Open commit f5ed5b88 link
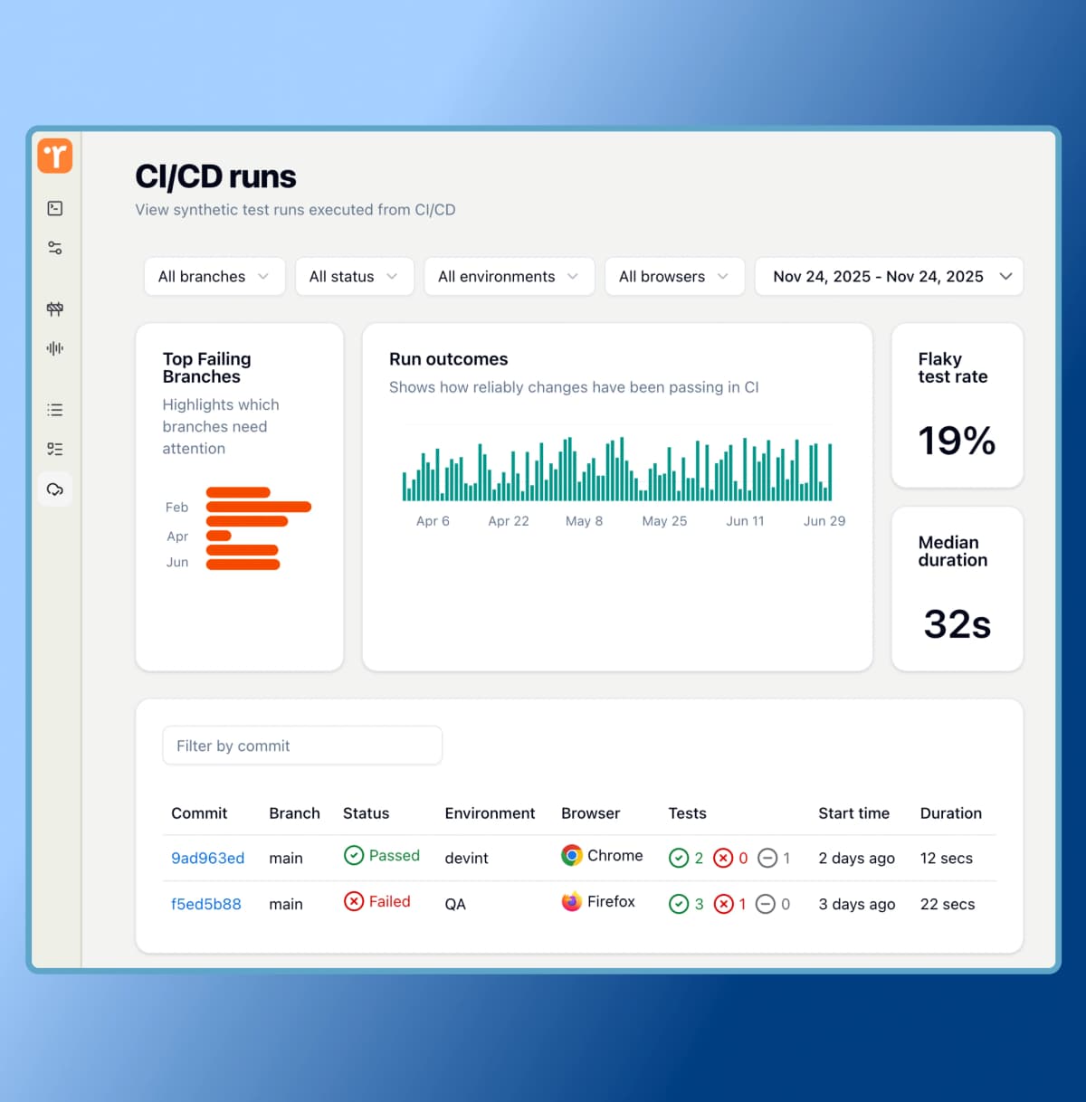Viewport: 1086px width, 1102px height. [206, 905]
